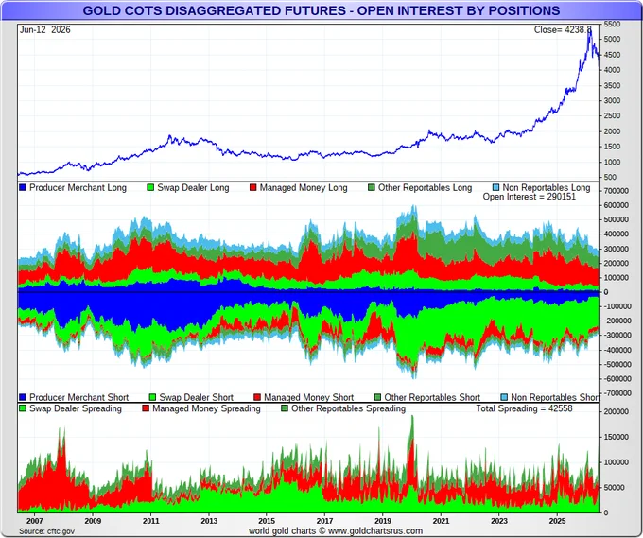Viewport: 643px width, 538px height.
Task: Click the 2007 x-axis year label
Action: pos(34,521)
